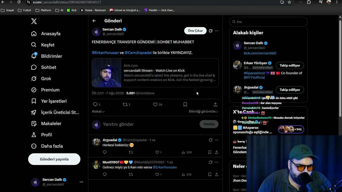This screenshot has height=192, width=342.
Task: Open the Alakalı reply sort dropdown
Action: (98, 111)
